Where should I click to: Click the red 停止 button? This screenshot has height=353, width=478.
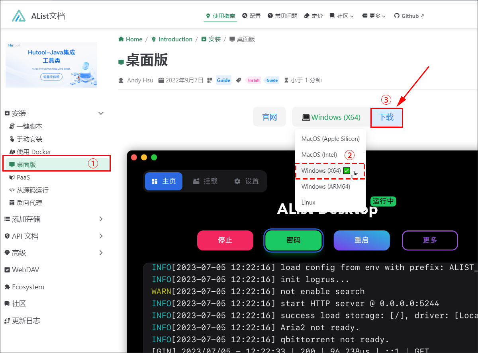(x=225, y=240)
